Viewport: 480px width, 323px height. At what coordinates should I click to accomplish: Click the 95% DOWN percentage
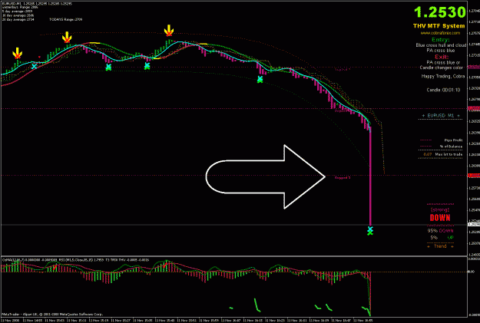(x=440, y=231)
